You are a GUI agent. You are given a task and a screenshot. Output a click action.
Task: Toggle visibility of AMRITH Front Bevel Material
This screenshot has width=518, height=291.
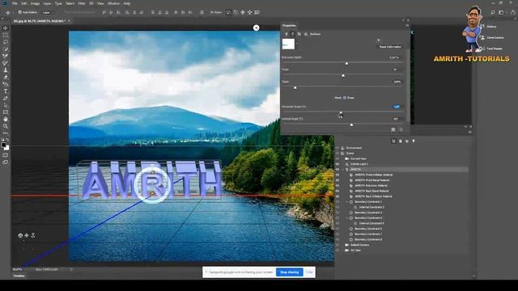pos(338,180)
